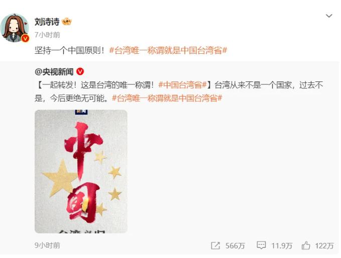Image resolution: width=341 pixels, height=258 pixels.
Task: Open the 刘诗诗 username link
Action: tap(47, 22)
